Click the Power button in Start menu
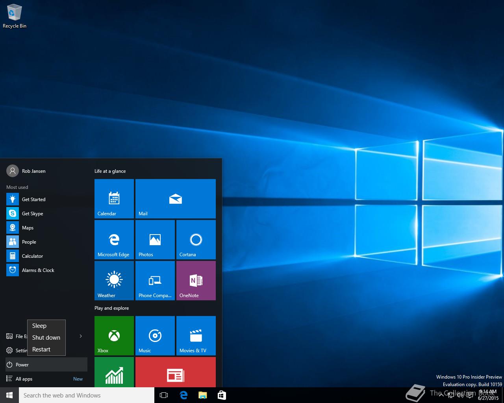Viewport: 504px width, 403px height. pos(46,364)
